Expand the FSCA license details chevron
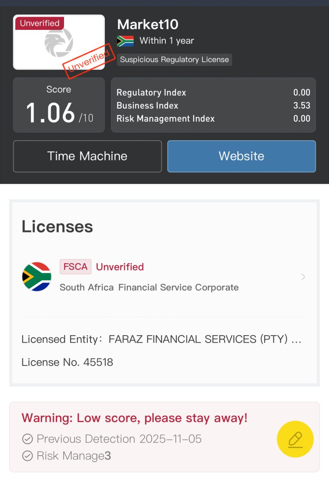Image resolution: width=329 pixels, height=478 pixels. coord(303,276)
